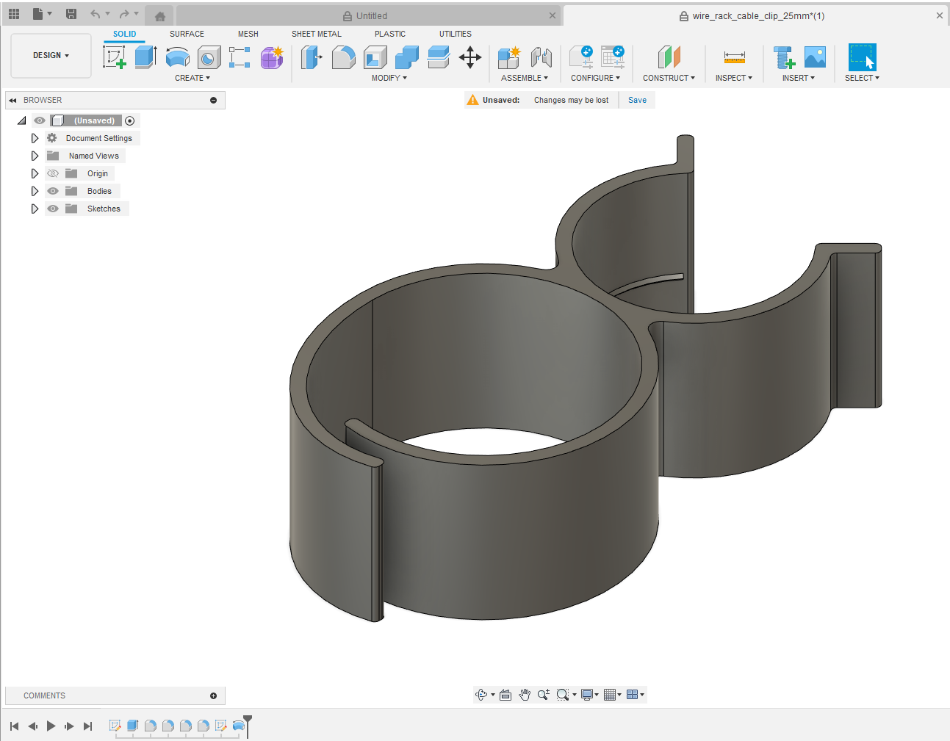Expand the Bodies node
950x741 pixels.
click(x=35, y=191)
